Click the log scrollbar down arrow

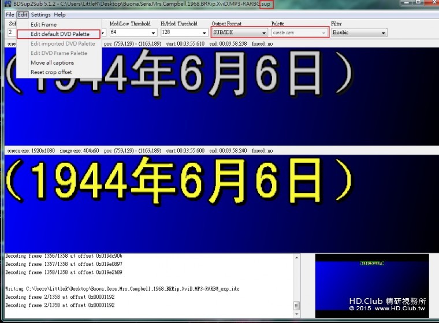coord(296,314)
